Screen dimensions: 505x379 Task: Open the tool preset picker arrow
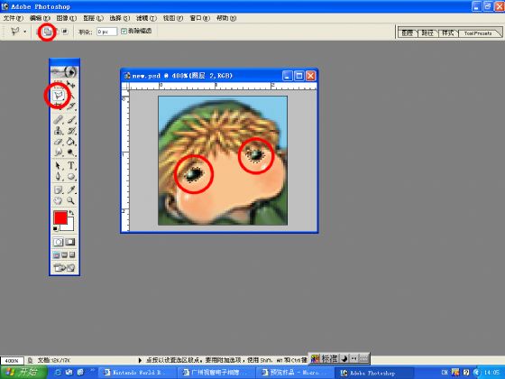coord(25,32)
